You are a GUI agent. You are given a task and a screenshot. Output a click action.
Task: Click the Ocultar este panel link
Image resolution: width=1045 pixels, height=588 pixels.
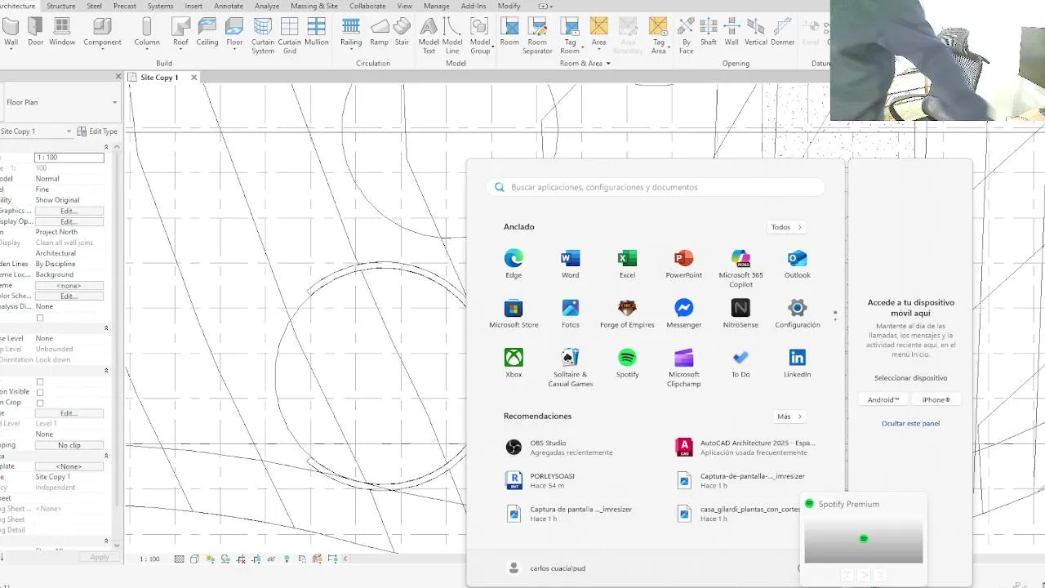point(910,424)
